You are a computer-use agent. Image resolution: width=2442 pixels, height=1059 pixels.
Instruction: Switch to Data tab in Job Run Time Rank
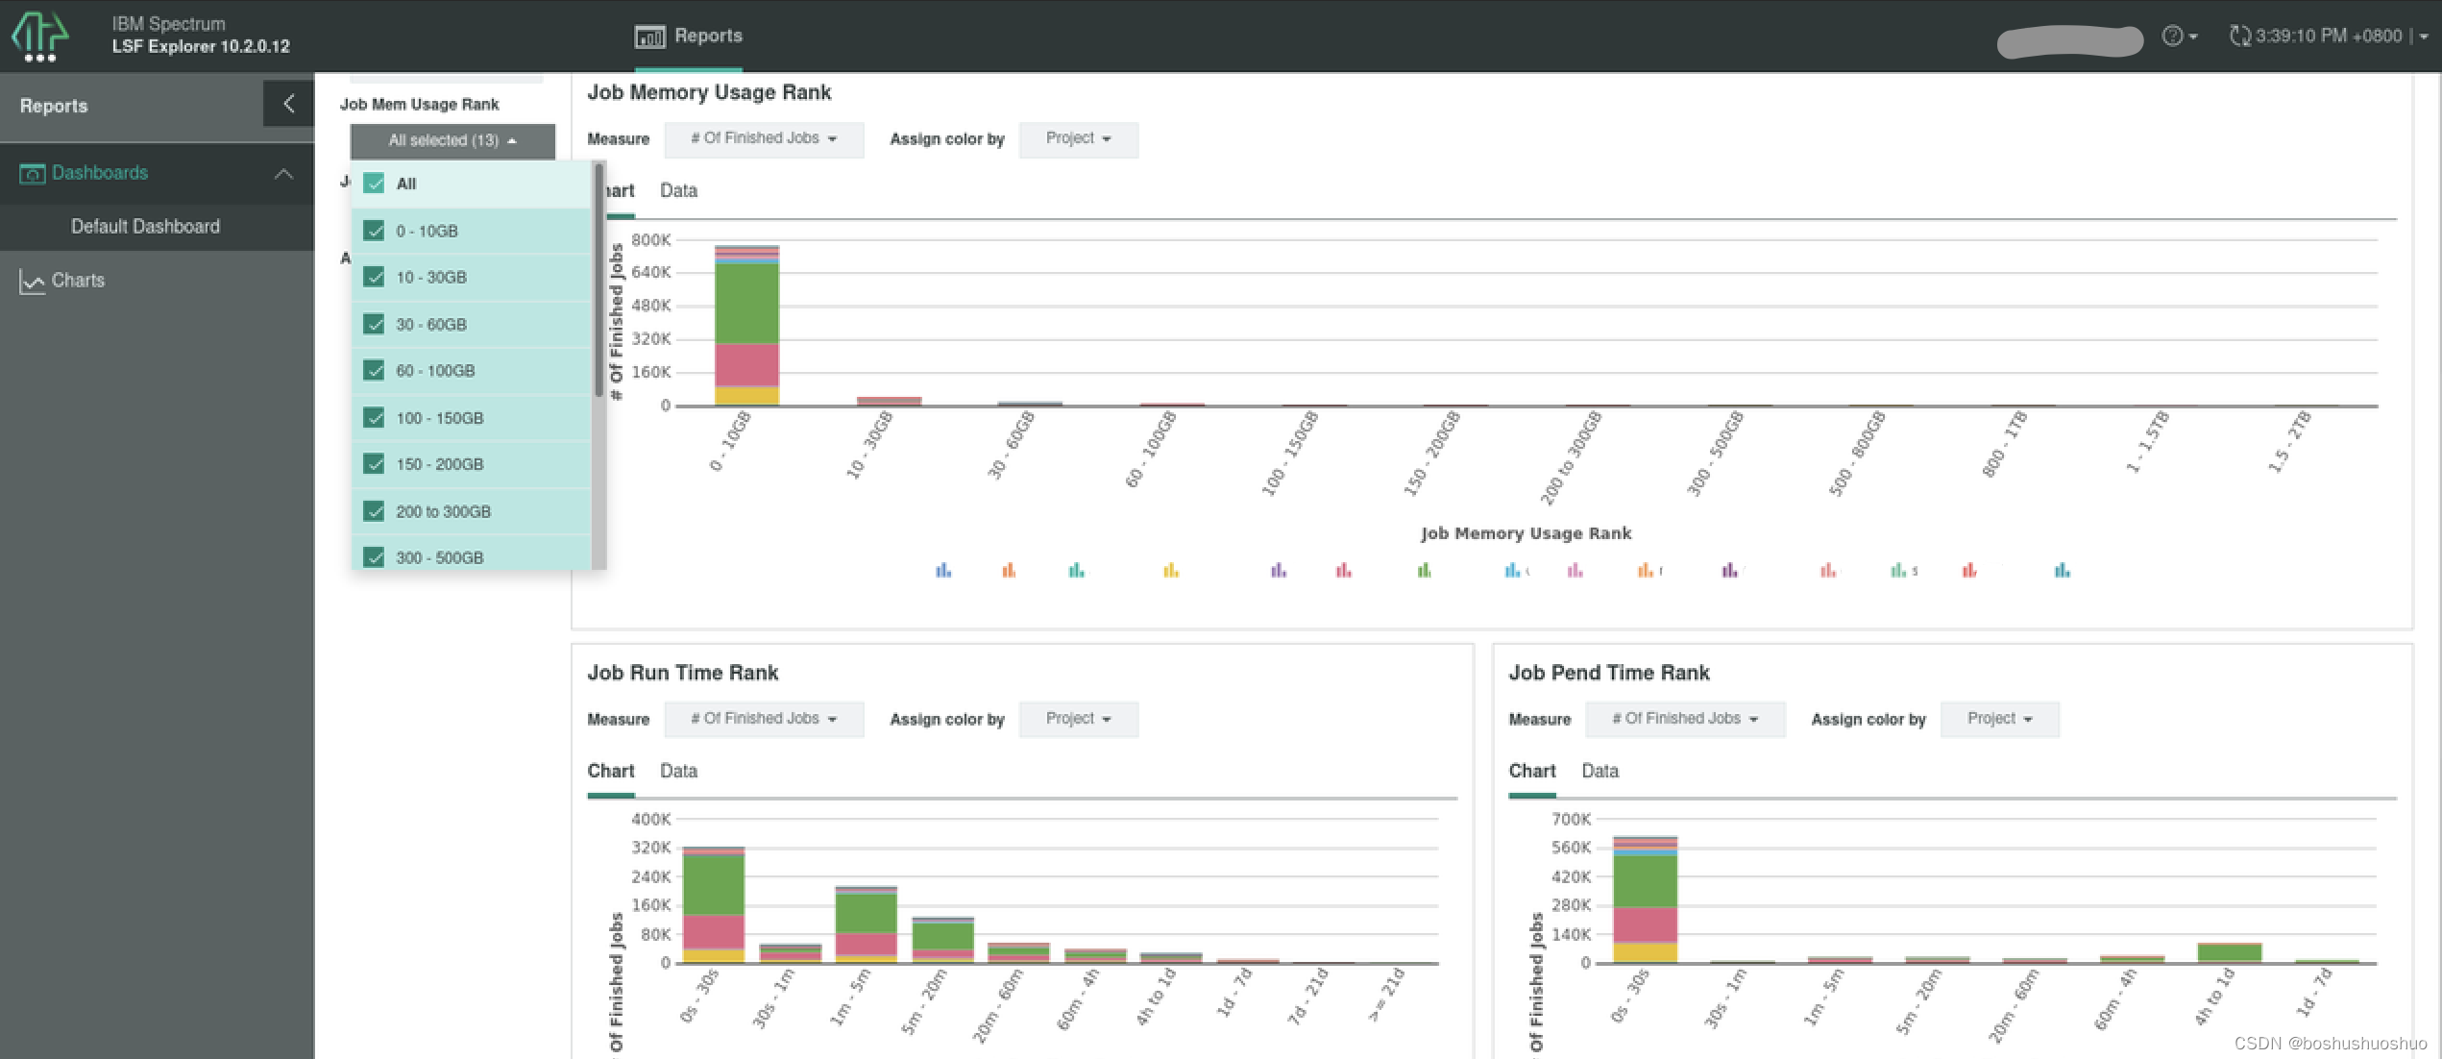pyautogui.click(x=678, y=771)
